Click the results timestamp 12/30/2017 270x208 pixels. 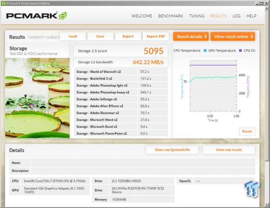(44, 37)
